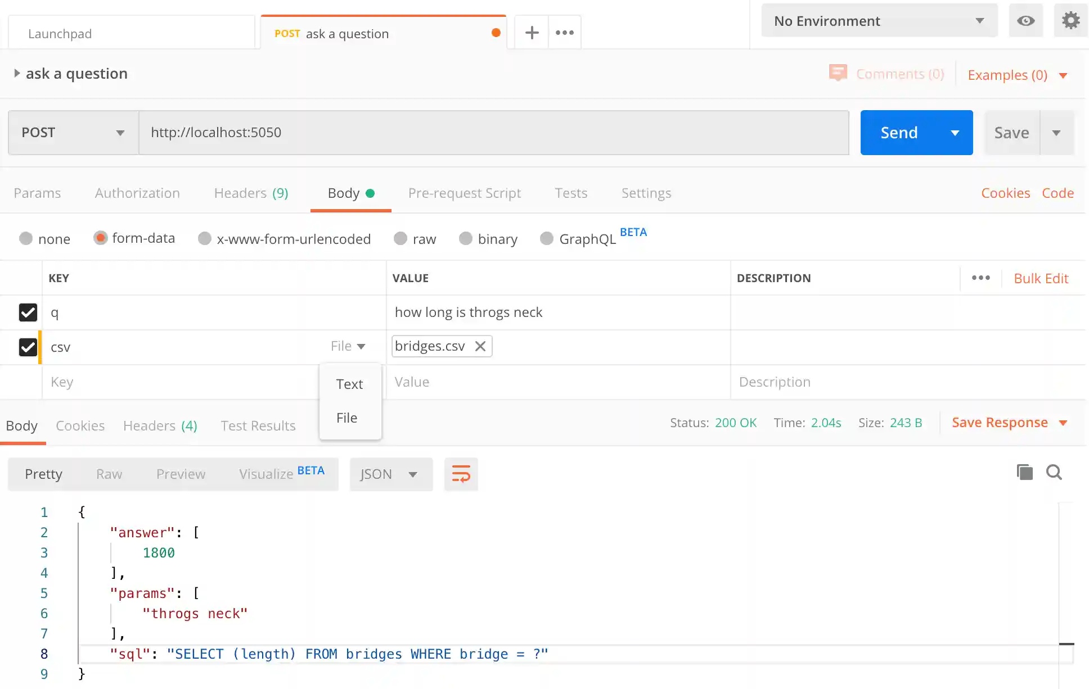Choose Text from the type menu

pyautogui.click(x=349, y=384)
